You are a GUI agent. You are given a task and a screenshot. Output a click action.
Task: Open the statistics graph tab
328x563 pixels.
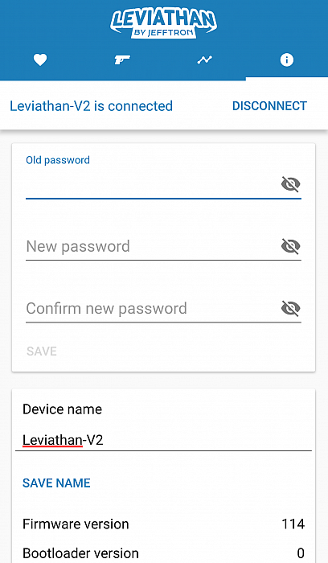pos(204,60)
